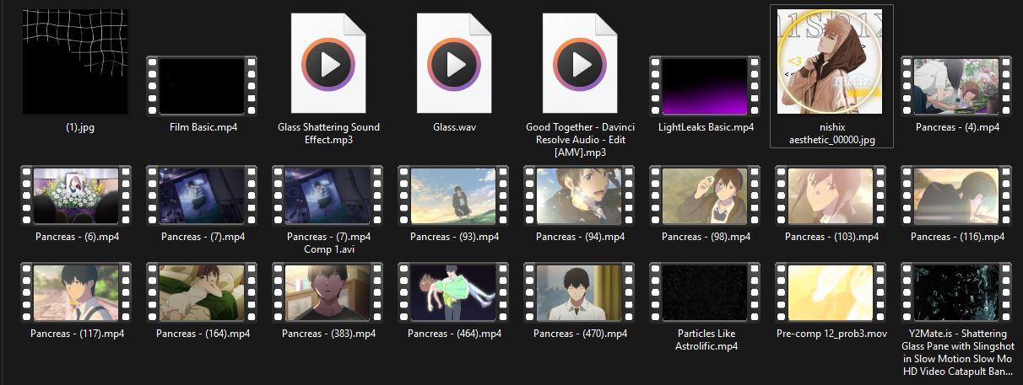
Task: Select the Pancreas - (470).mp4 video thumbnail
Action: (x=581, y=292)
